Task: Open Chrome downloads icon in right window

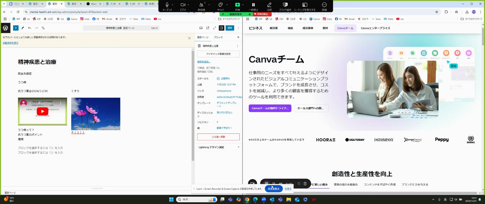Action: pos(467,12)
